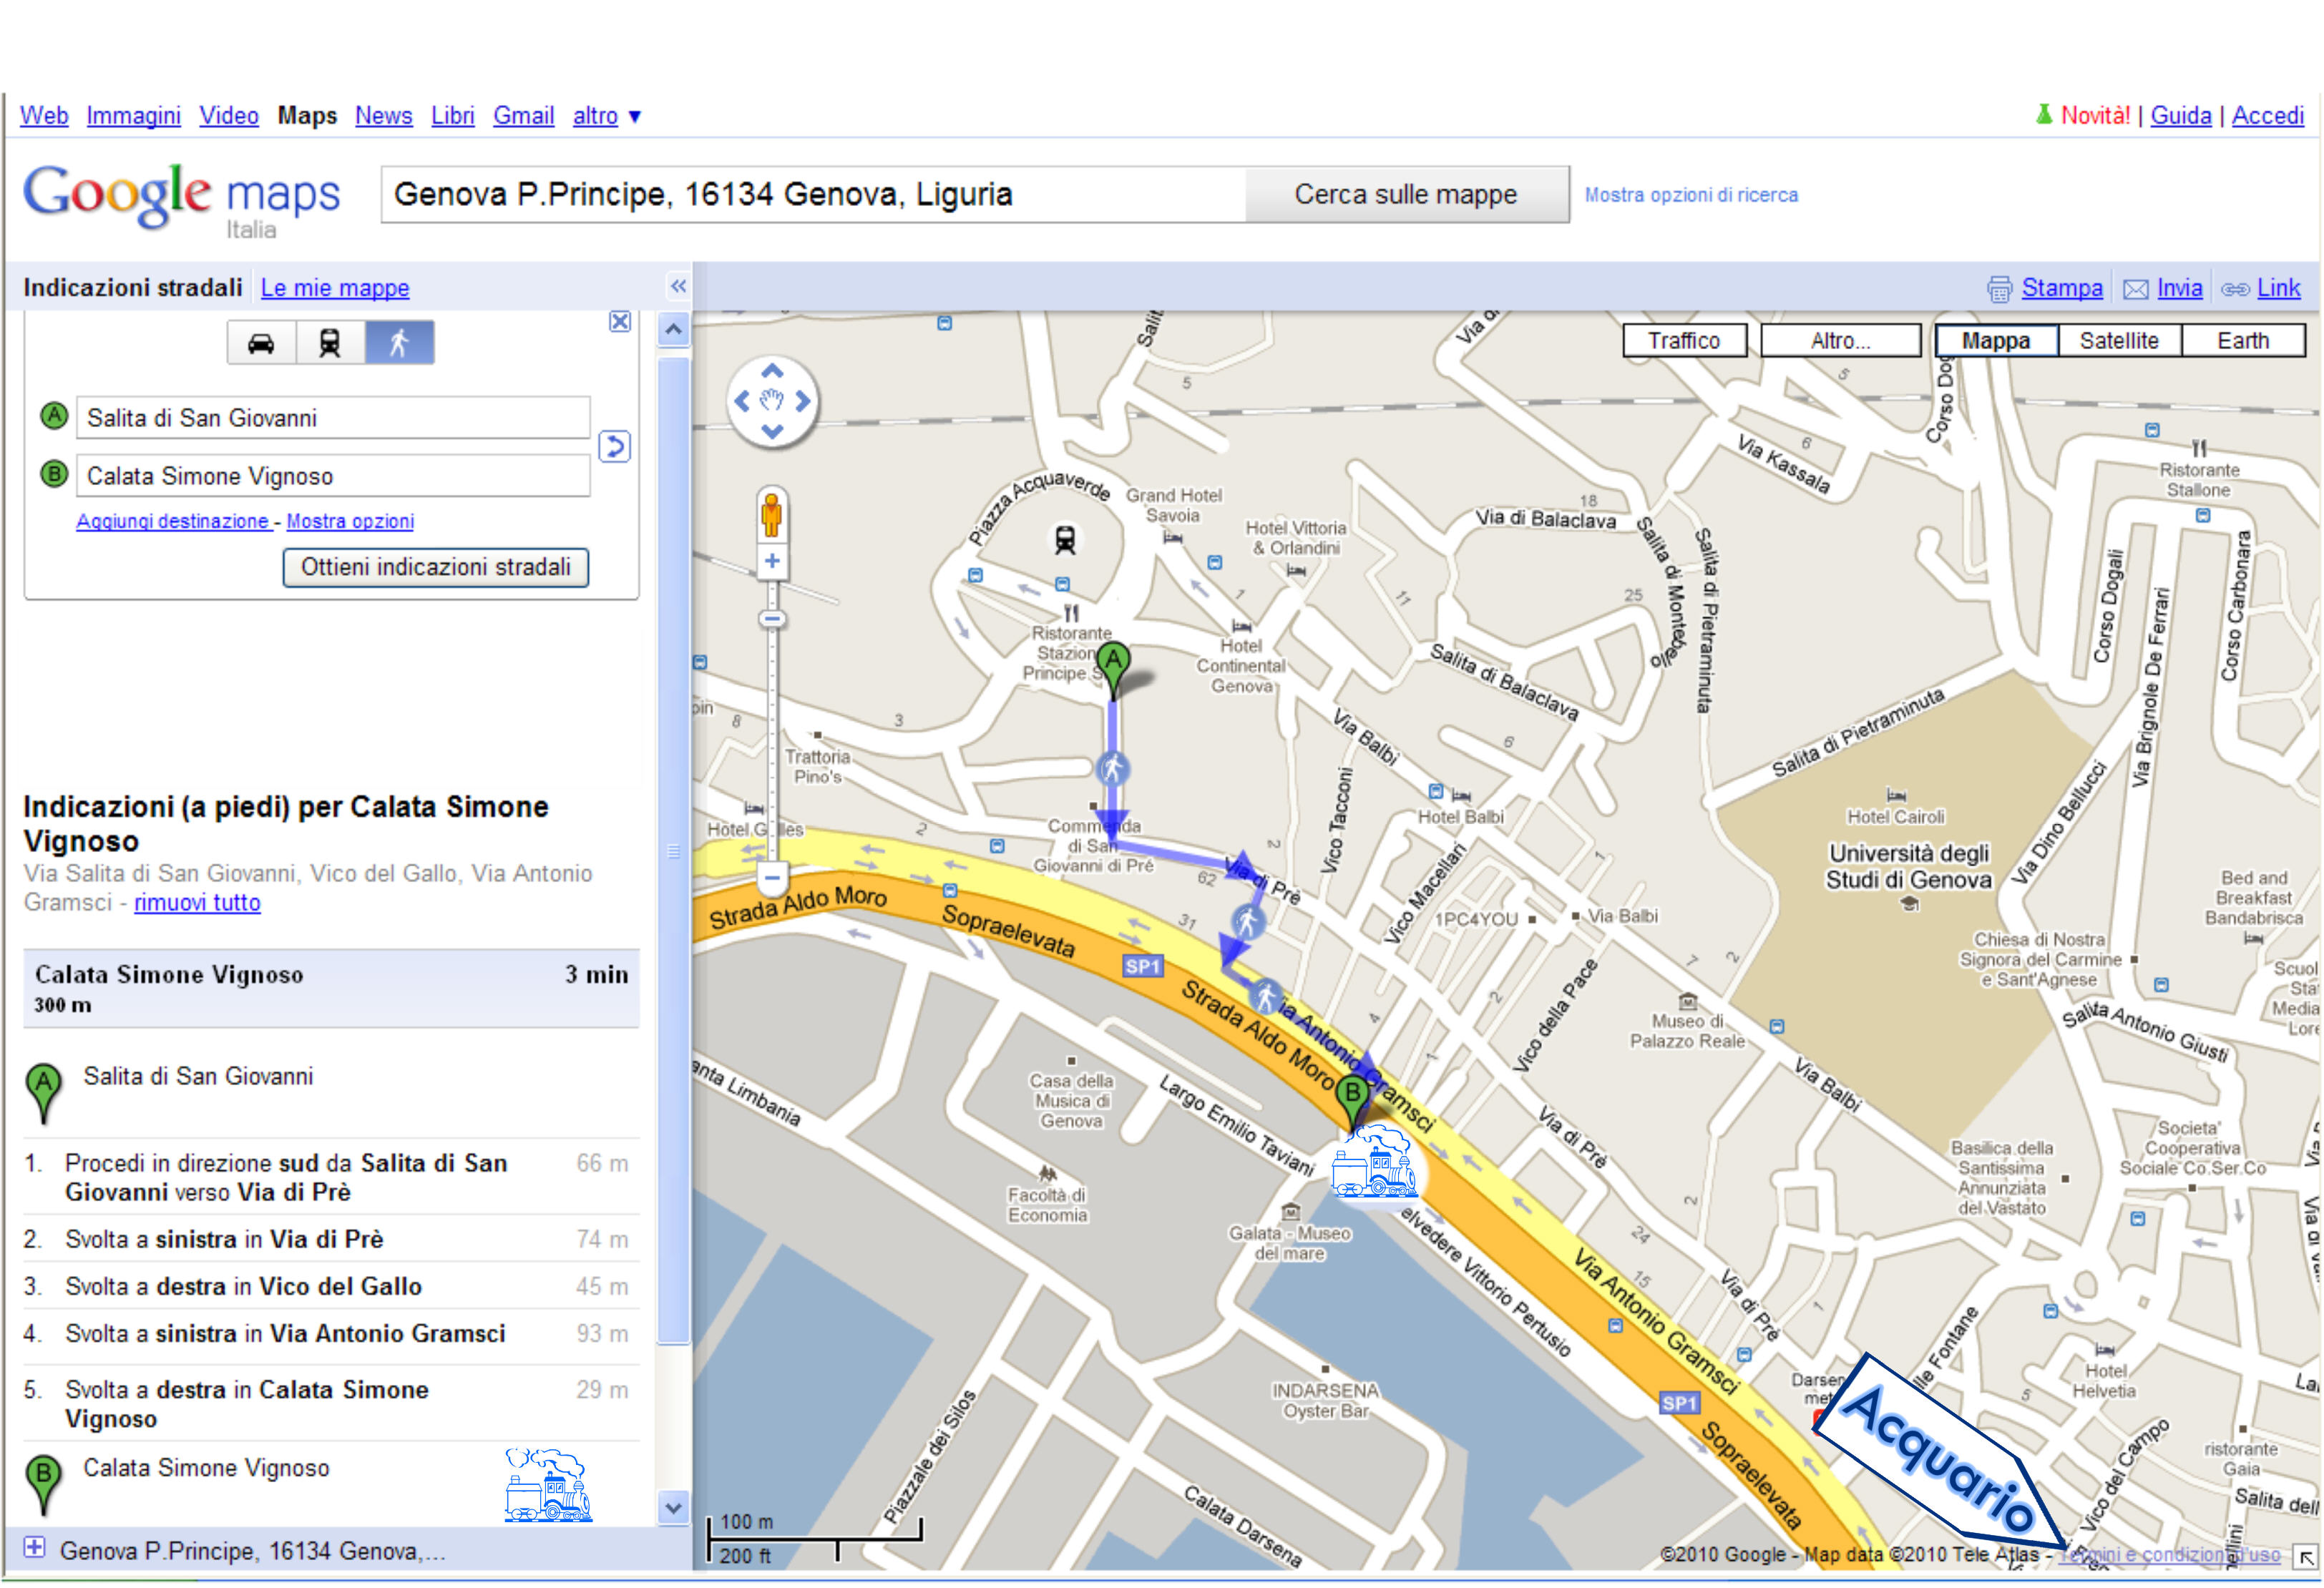Viewport: 2324px width, 1588px height.
Task: Click the map search input field
Action: coord(814,194)
